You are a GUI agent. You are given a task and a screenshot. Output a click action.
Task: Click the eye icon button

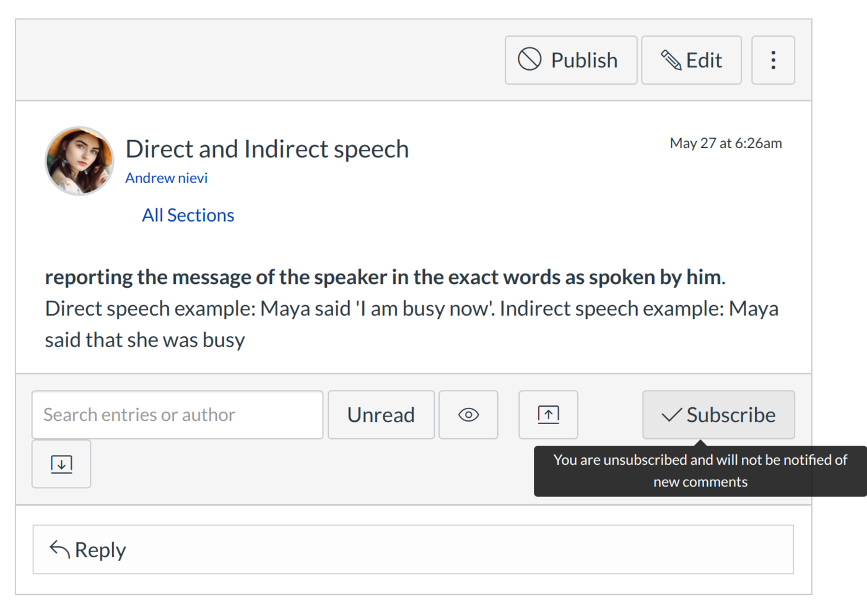(468, 415)
